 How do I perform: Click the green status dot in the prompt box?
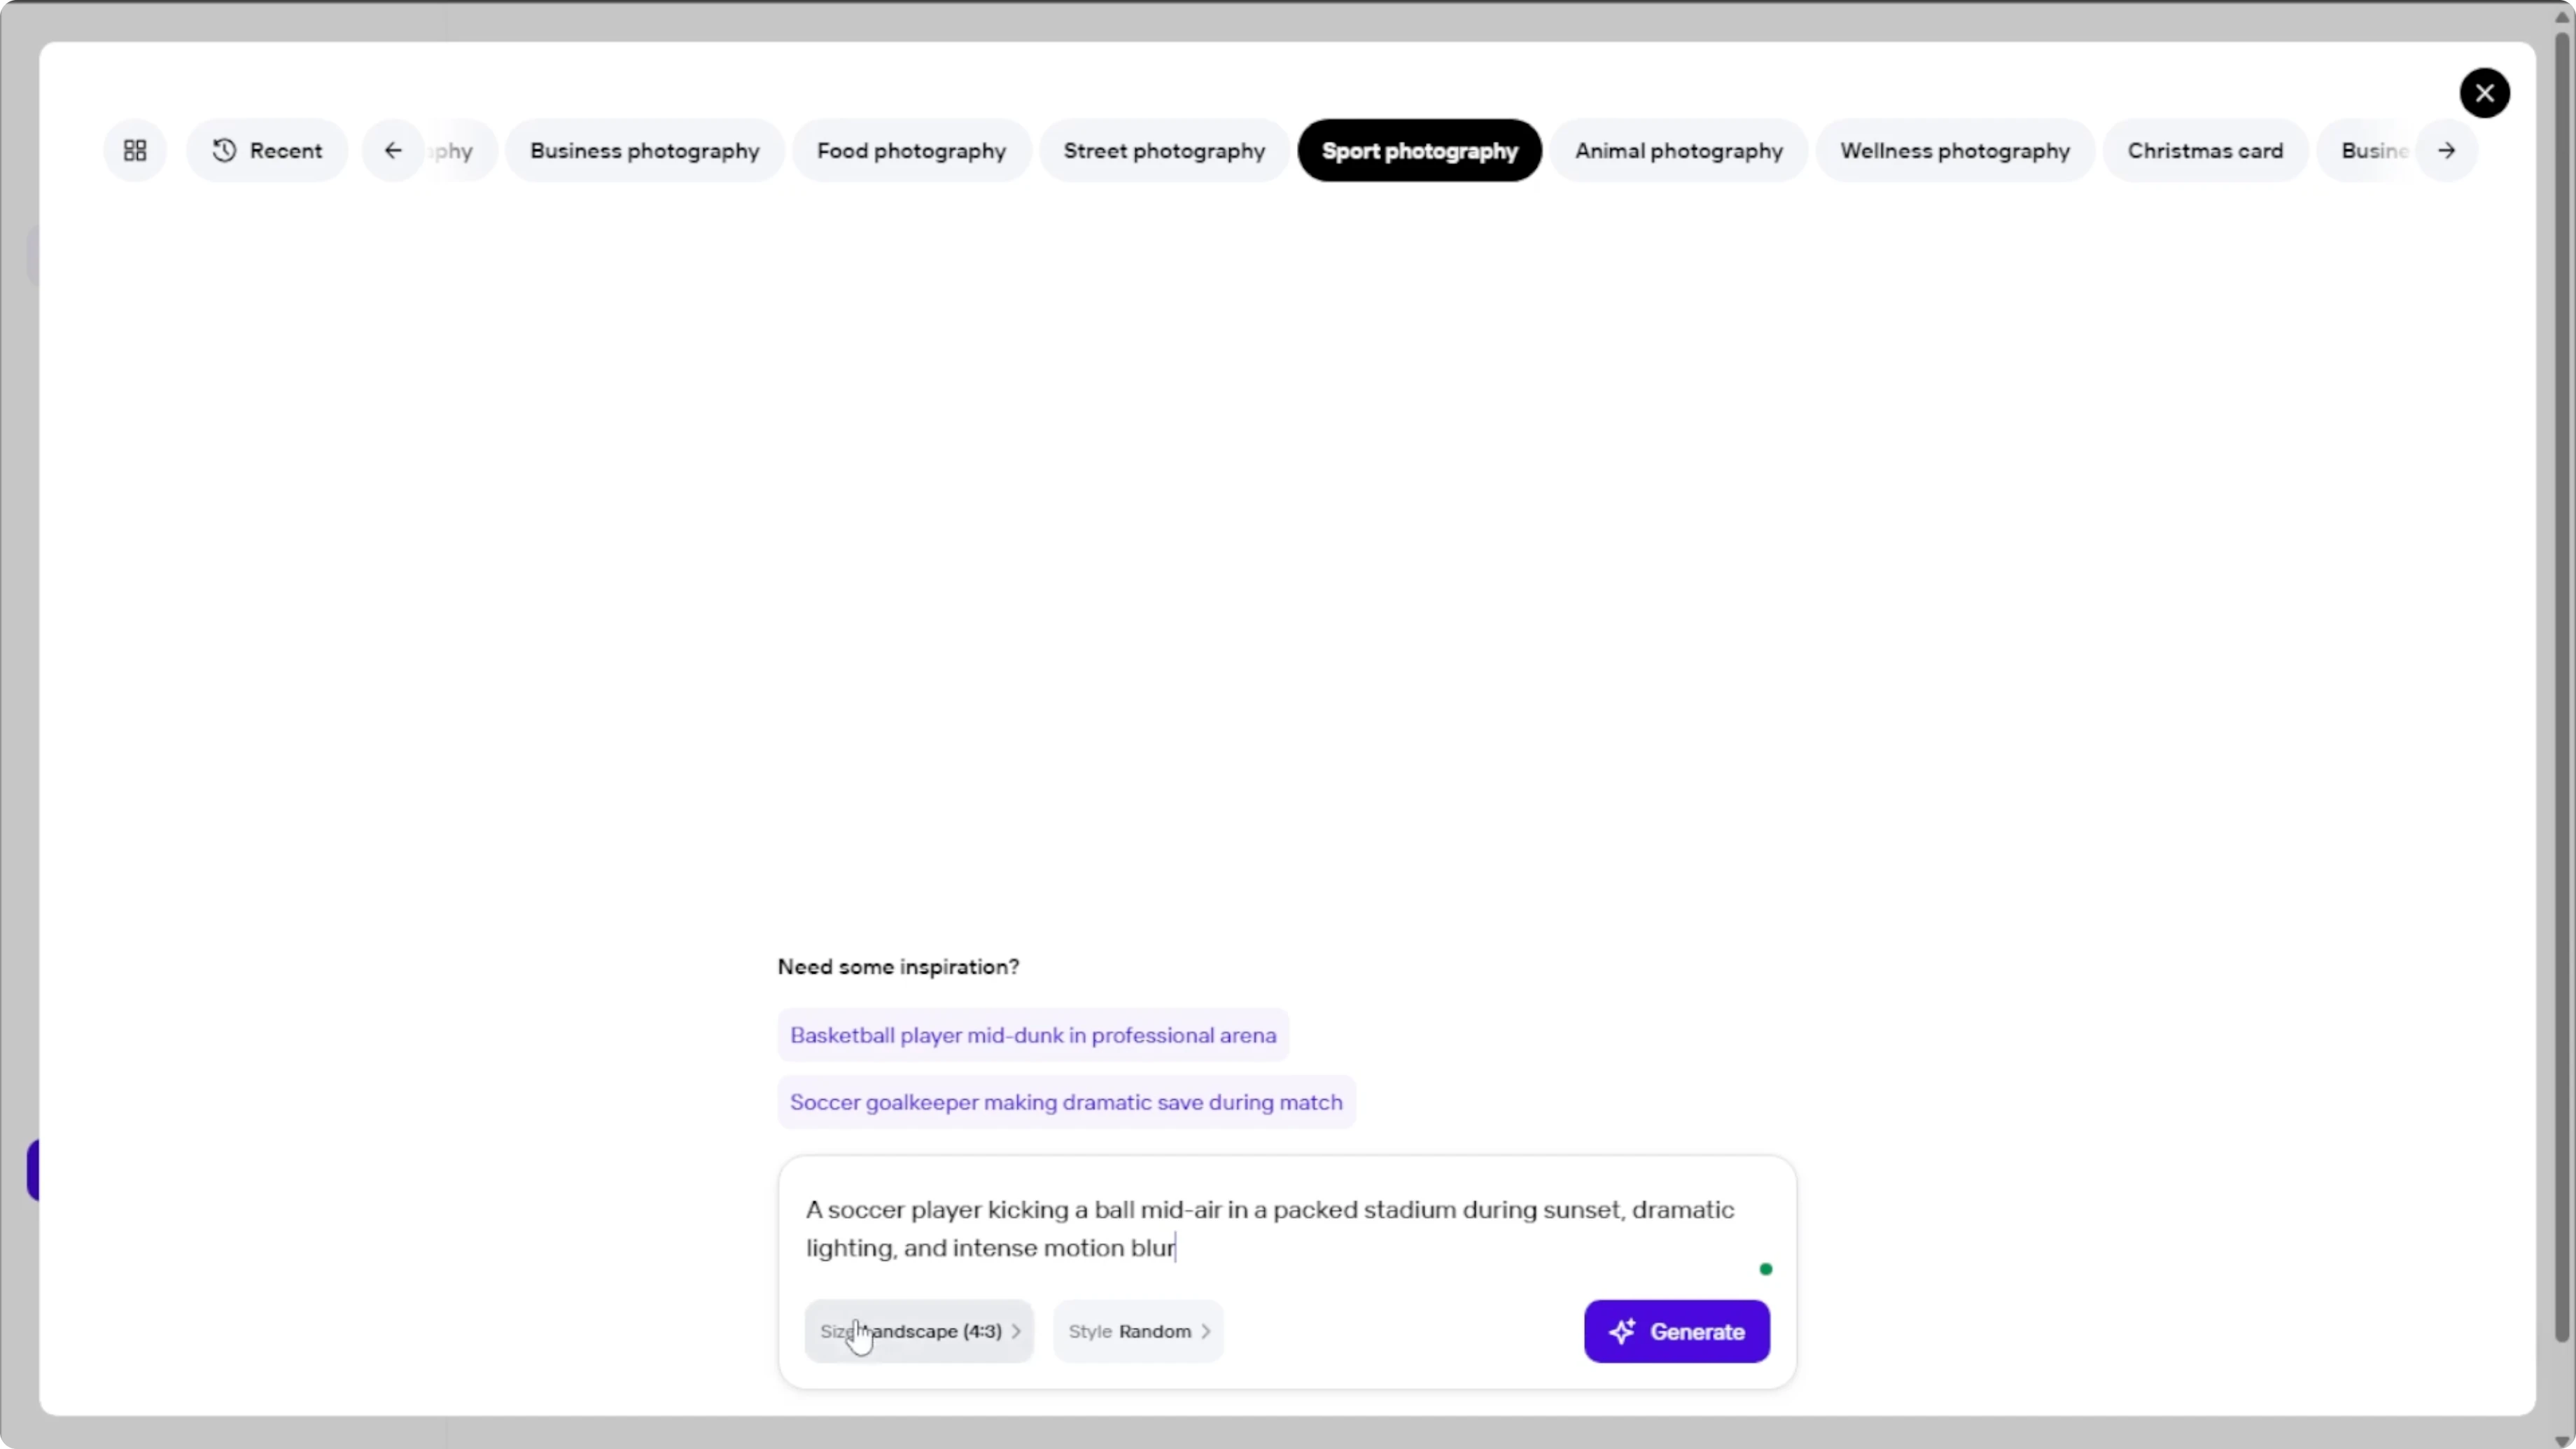point(1766,1269)
